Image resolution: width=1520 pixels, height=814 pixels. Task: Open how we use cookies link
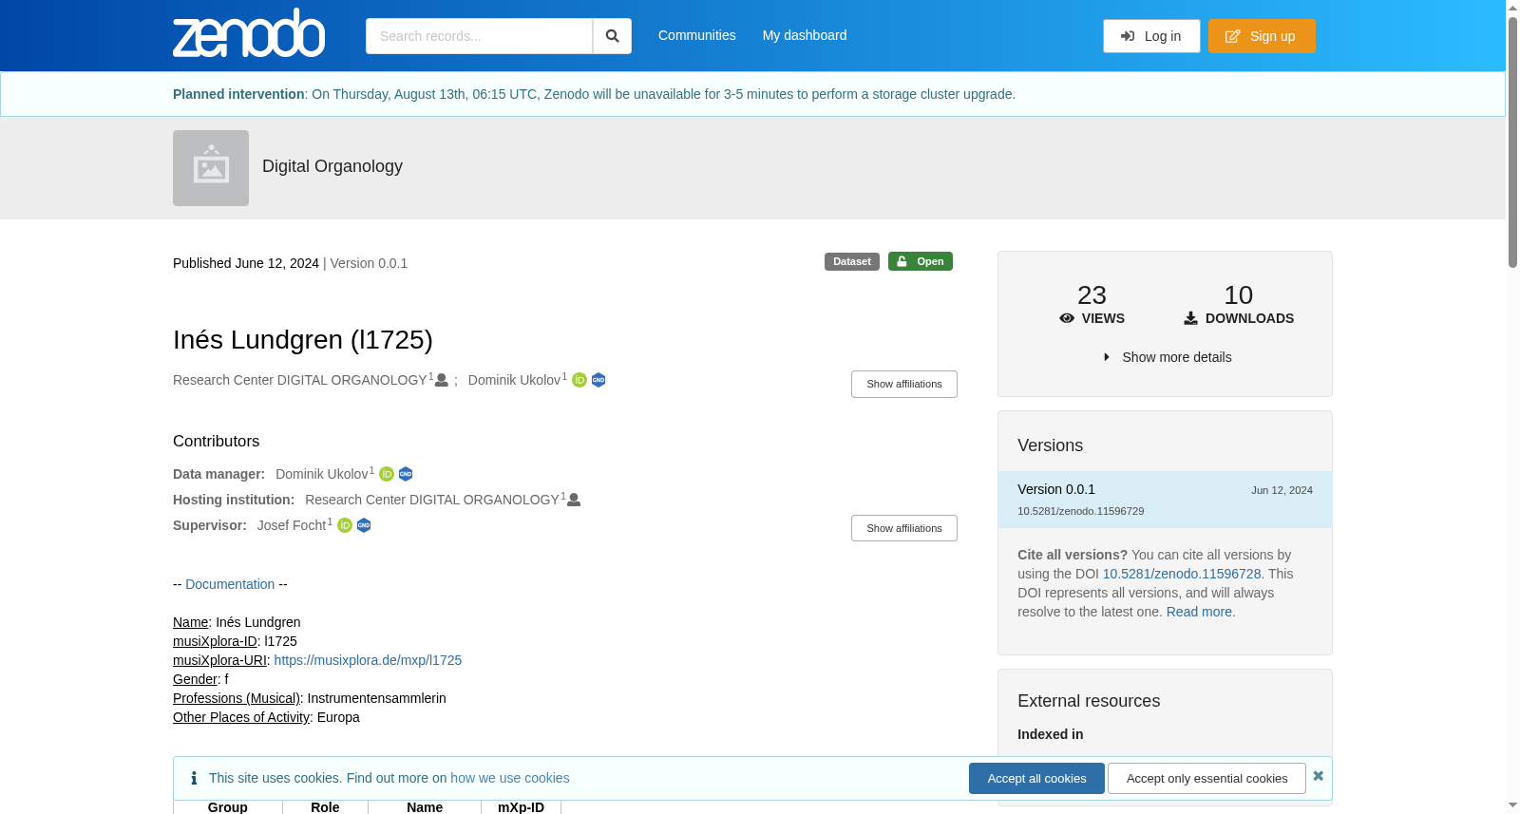510,778
